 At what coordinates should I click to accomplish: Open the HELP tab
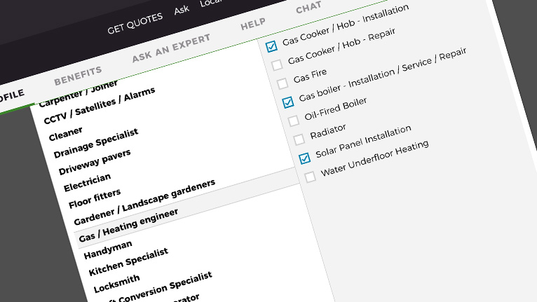[253, 24]
